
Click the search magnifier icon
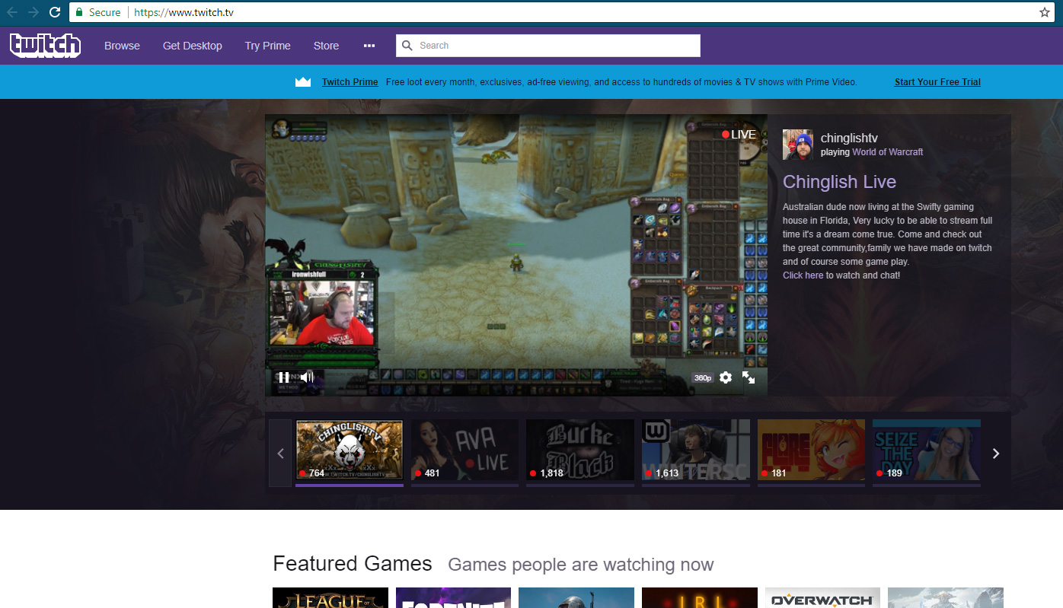[x=407, y=46]
